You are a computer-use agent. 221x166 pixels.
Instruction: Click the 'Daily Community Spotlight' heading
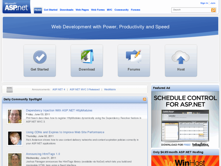pyautogui.click(x=23, y=99)
